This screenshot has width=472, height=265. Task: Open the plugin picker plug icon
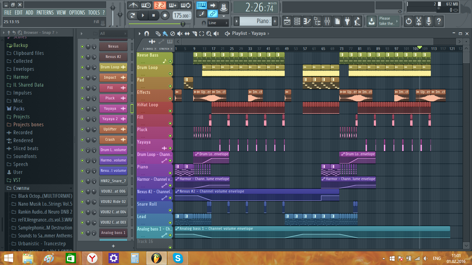(347, 21)
